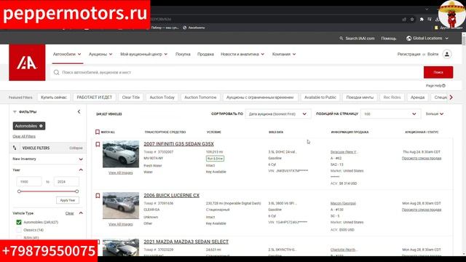The height and width of the screenshot is (262, 466).
Task: Click the browser share page icon
Action: pos(404,20)
